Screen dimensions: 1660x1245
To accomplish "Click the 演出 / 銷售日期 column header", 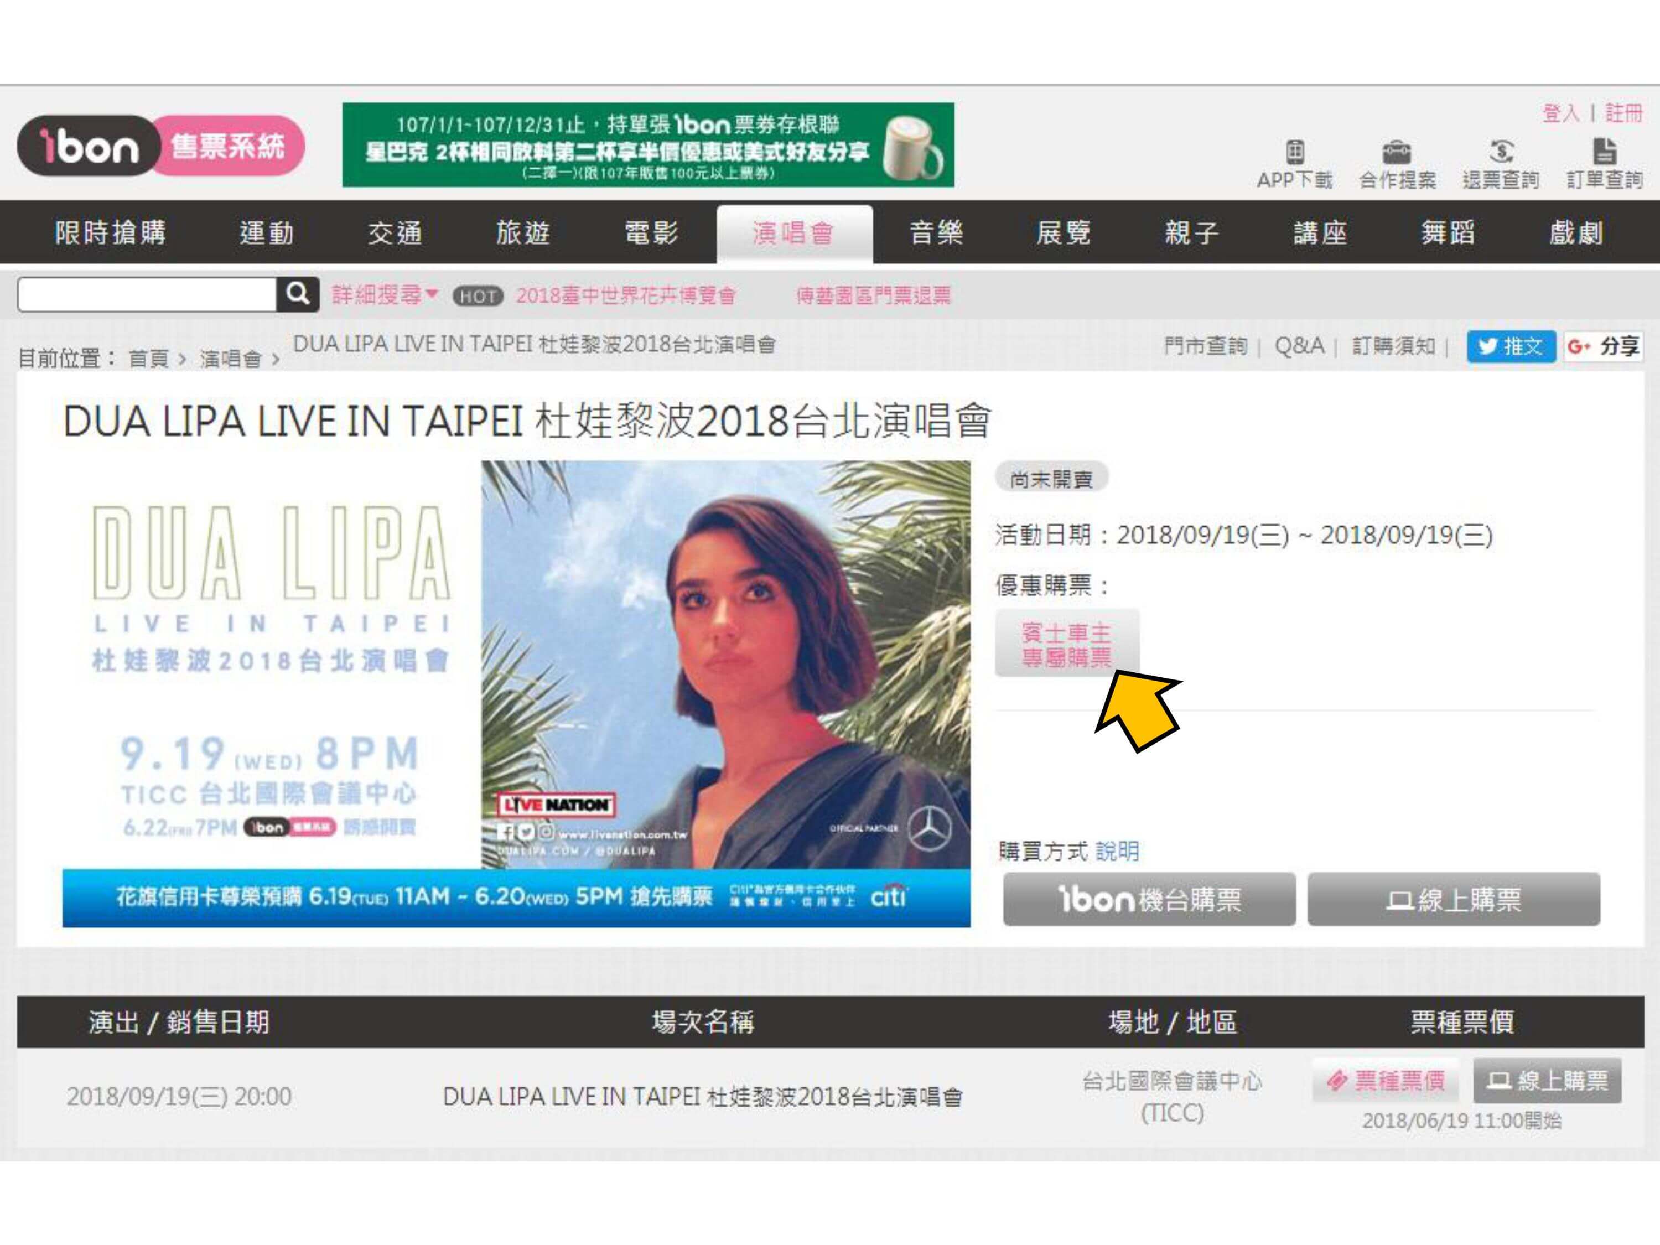I will pos(179,1022).
